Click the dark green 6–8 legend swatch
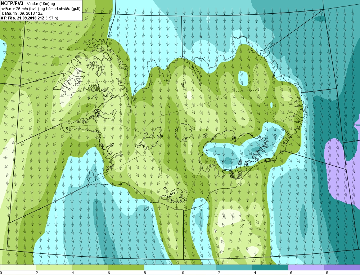This screenshot has height=275, width=360. coord(126,267)
